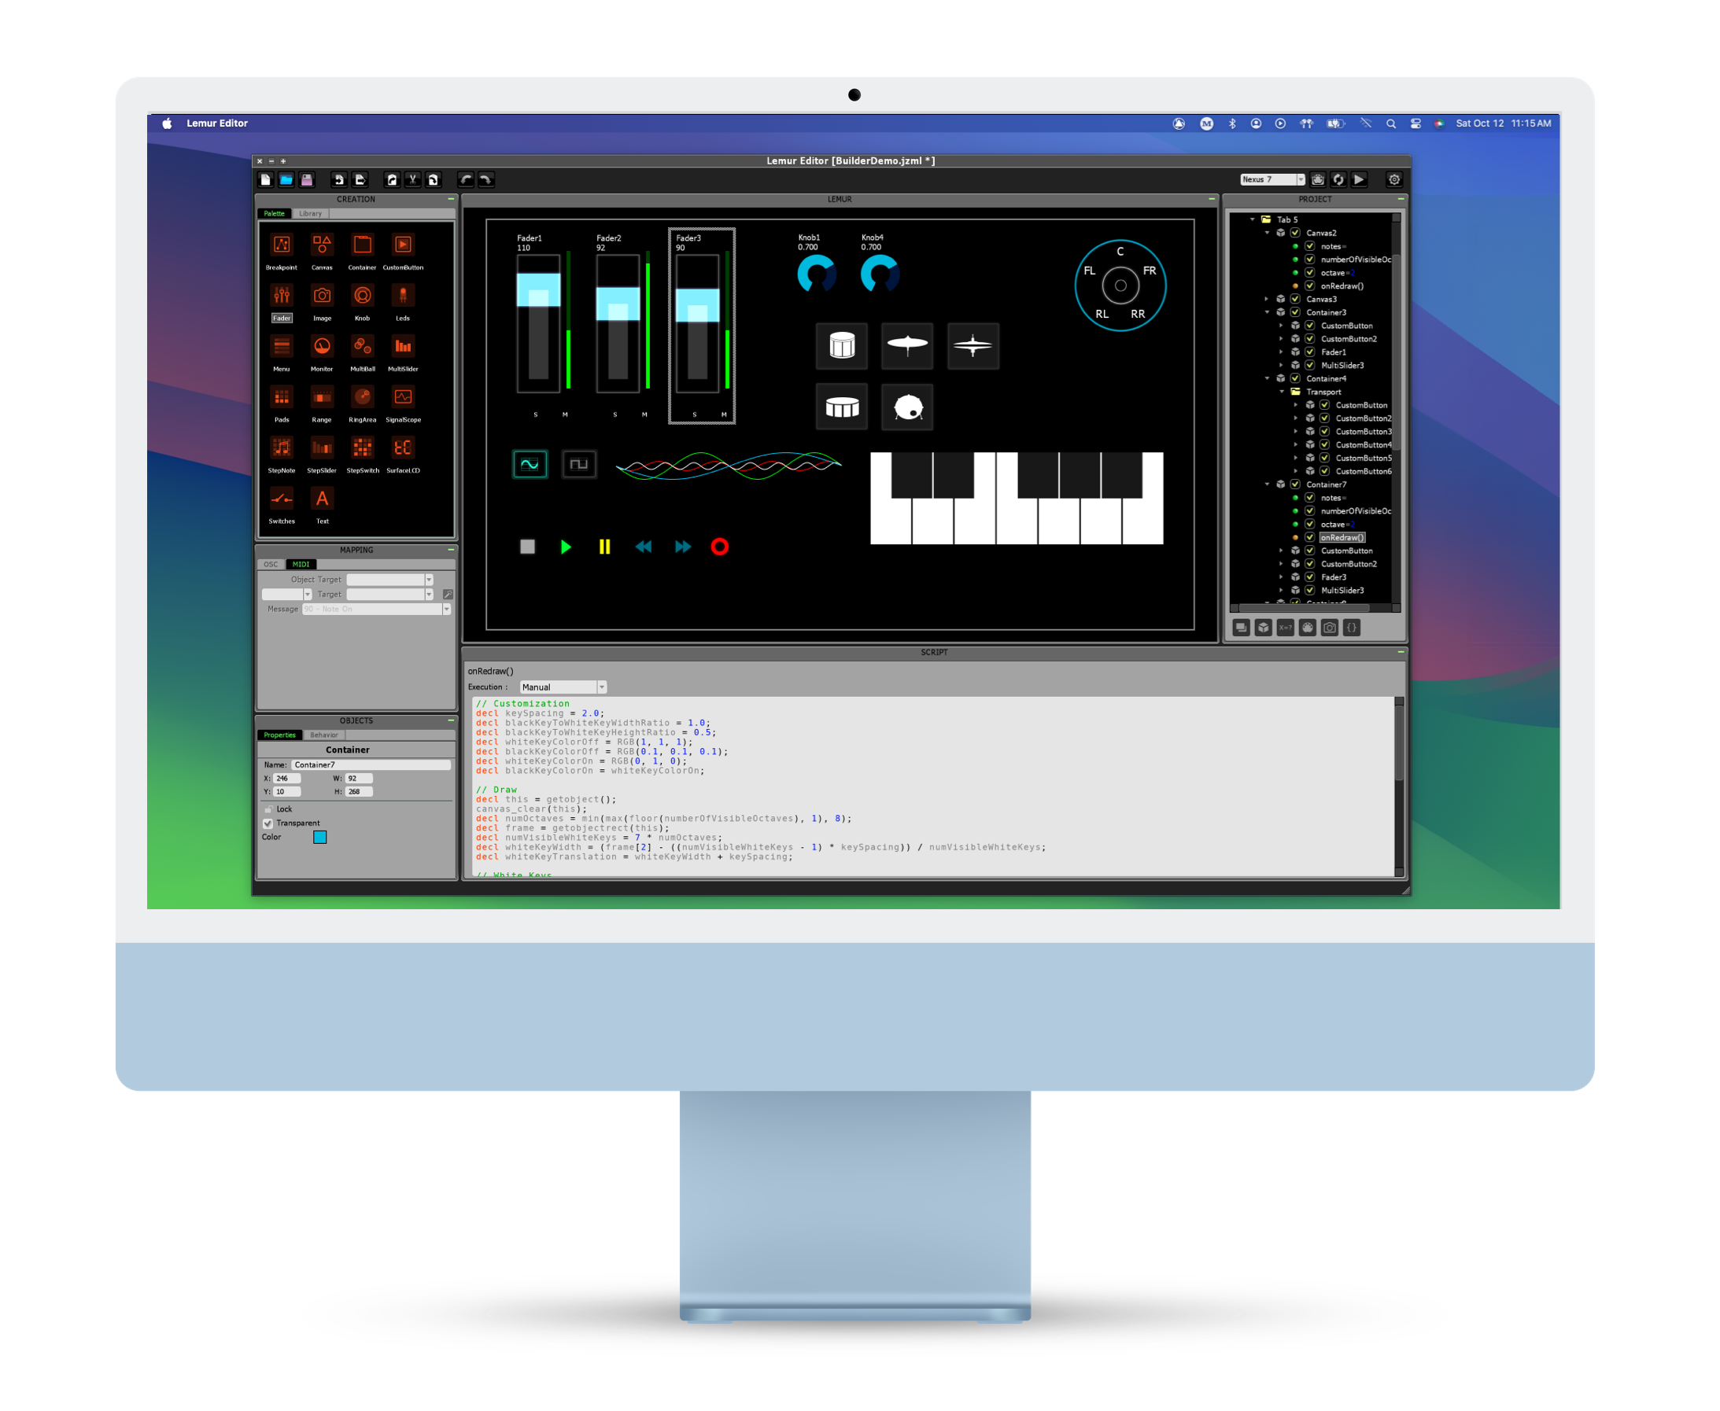The height and width of the screenshot is (1411, 1720).
Task: Open the Behavior tab in Objects
Action: click(323, 735)
